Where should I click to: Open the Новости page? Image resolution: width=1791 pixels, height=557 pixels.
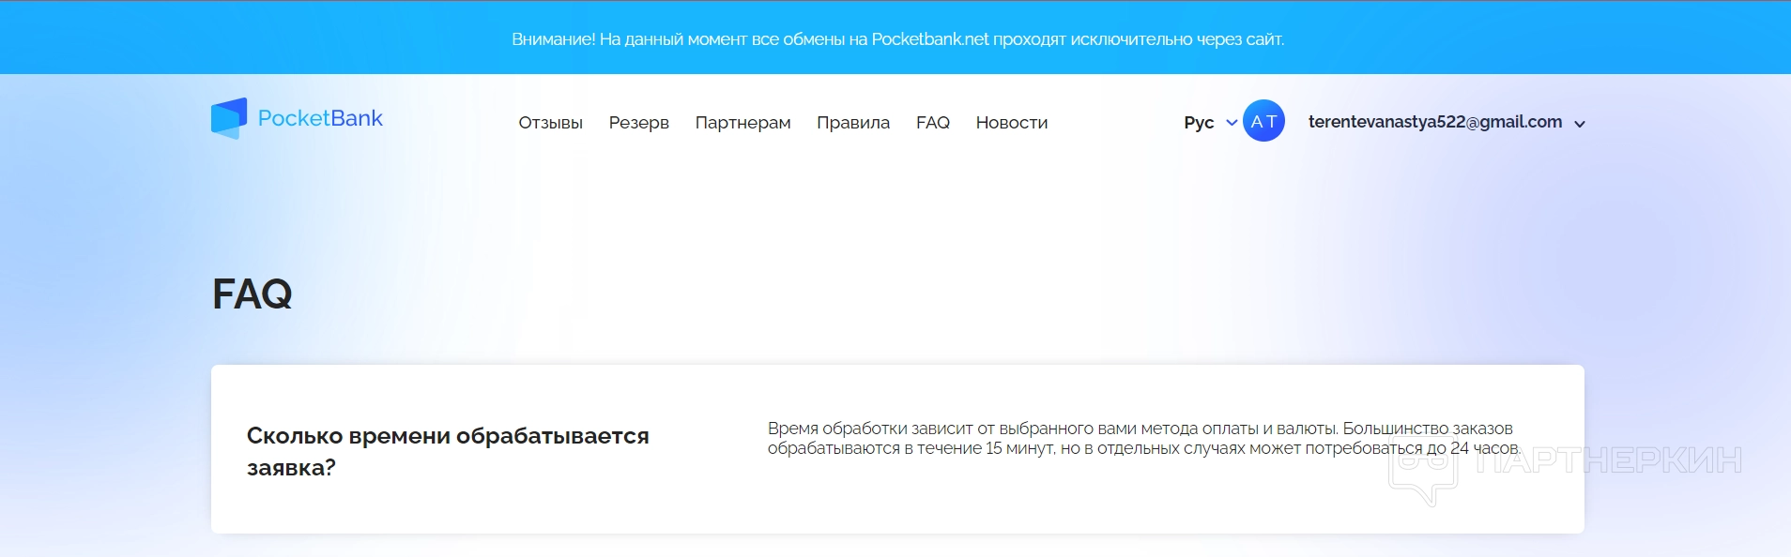coord(1011,123)
